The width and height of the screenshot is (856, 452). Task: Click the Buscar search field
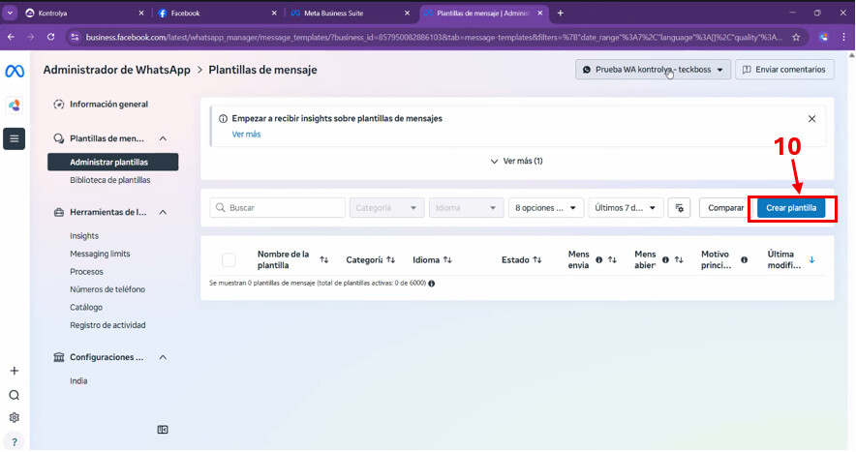(x=277, y=208)
